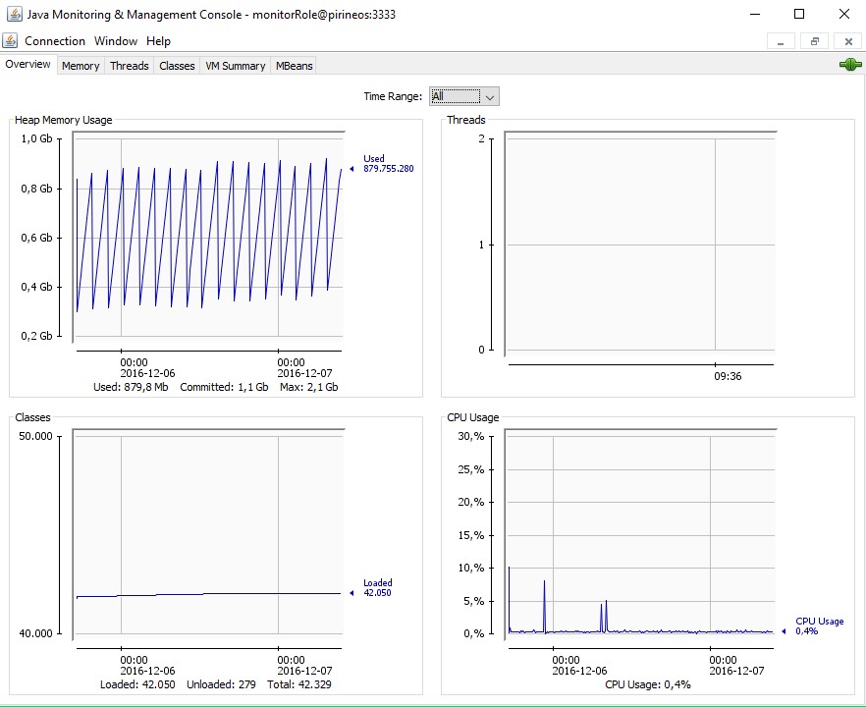Click the 'Used: 879,8 Mb' text
This screenshot has height=707, width=866.
[x=131, y=387]
